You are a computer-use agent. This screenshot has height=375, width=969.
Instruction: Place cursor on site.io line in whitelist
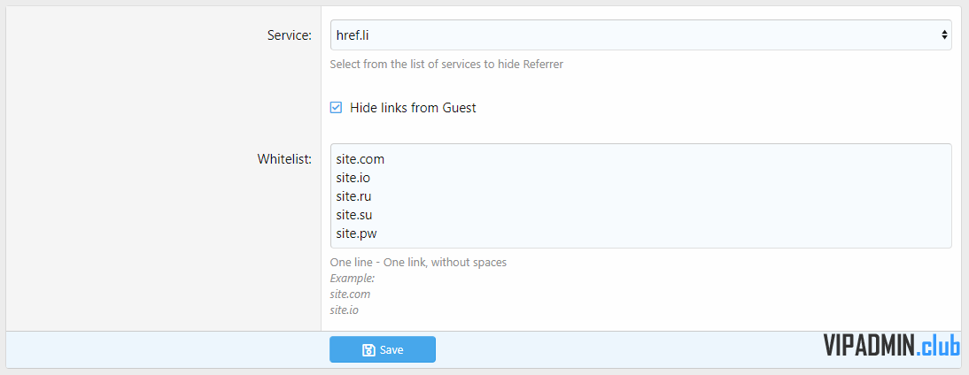click(x=353, y=179)
